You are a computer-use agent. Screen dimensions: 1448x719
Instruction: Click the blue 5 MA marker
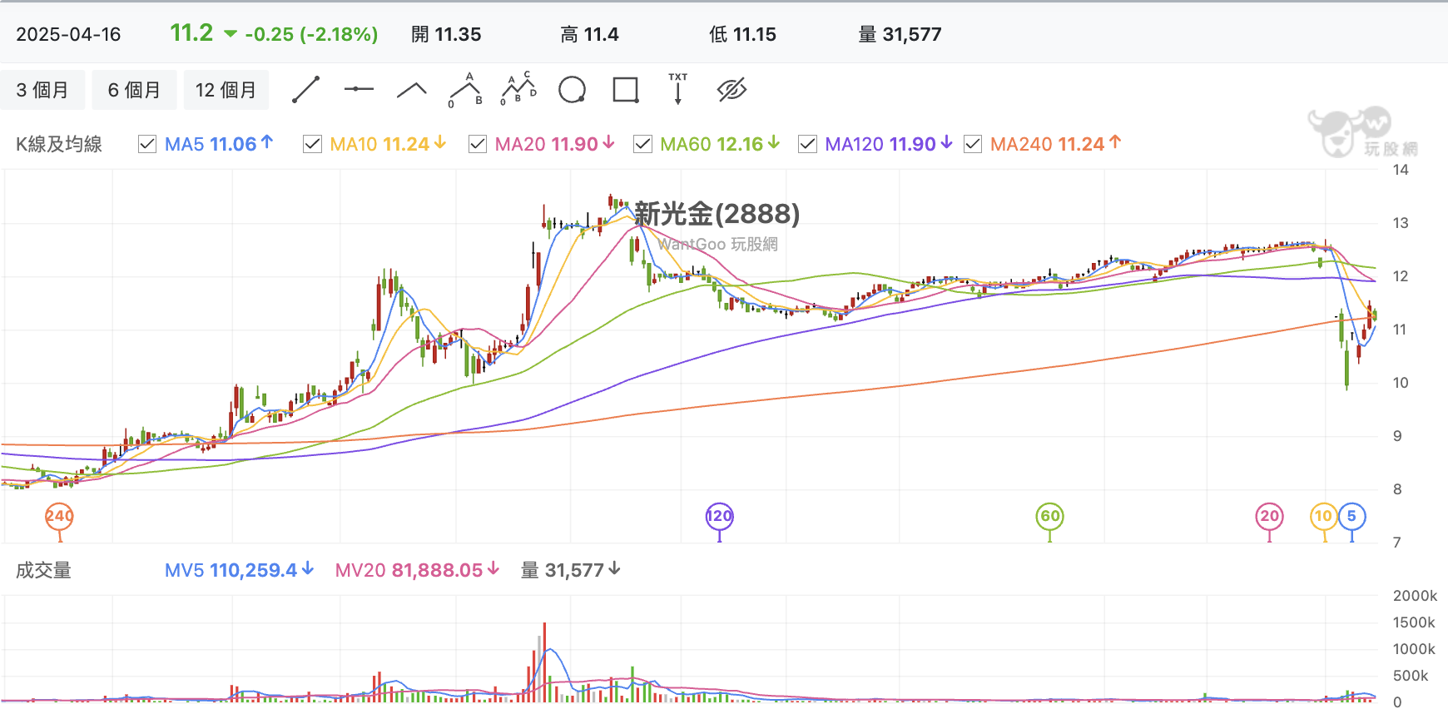click(1352, 517)
